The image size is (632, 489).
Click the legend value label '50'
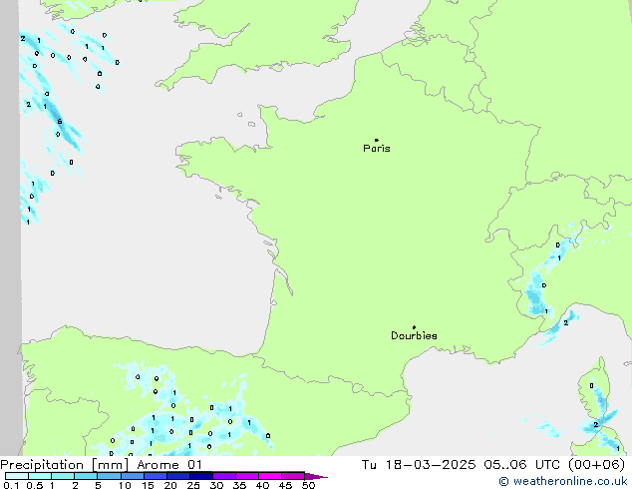(309, 485)
